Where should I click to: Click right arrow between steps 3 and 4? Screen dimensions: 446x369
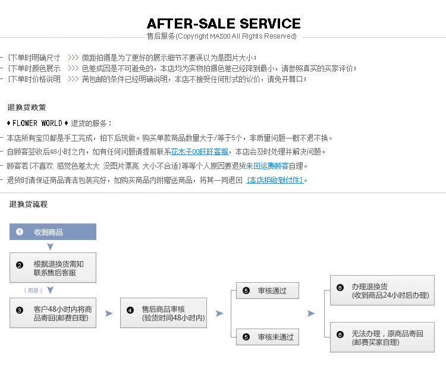click(109, 313)
